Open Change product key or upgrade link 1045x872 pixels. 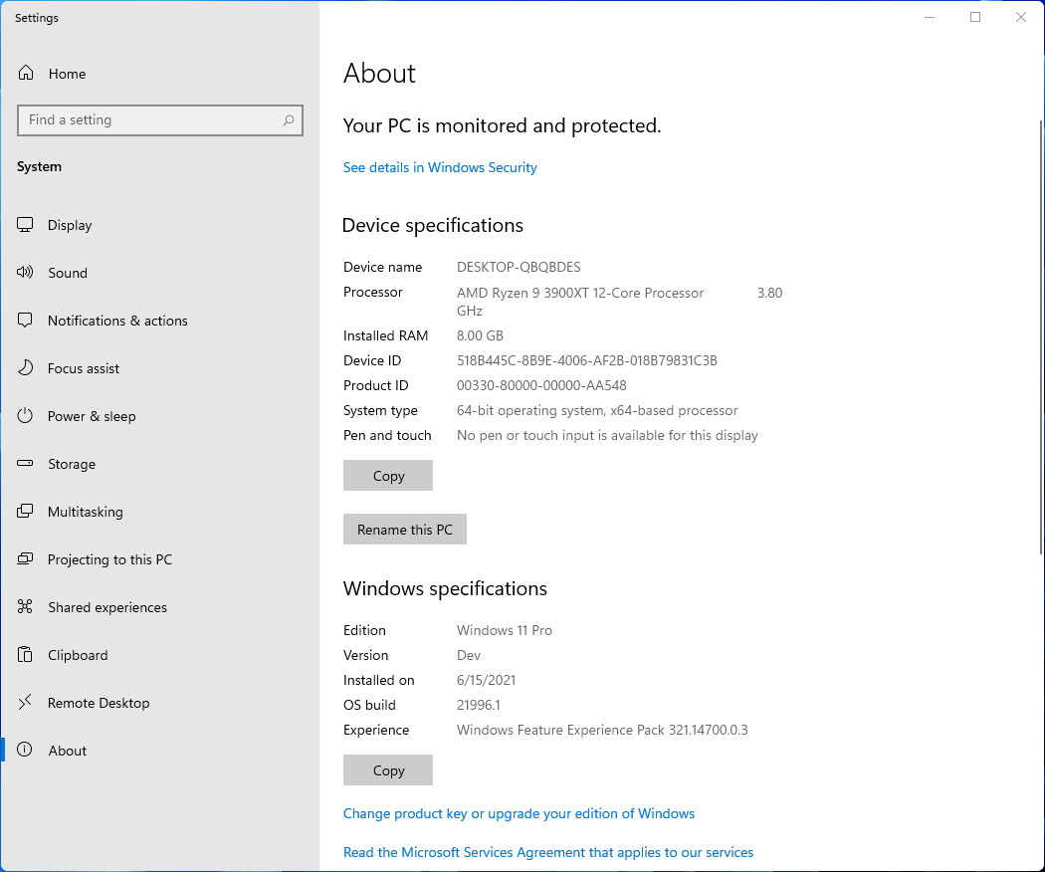coord(519,813)
